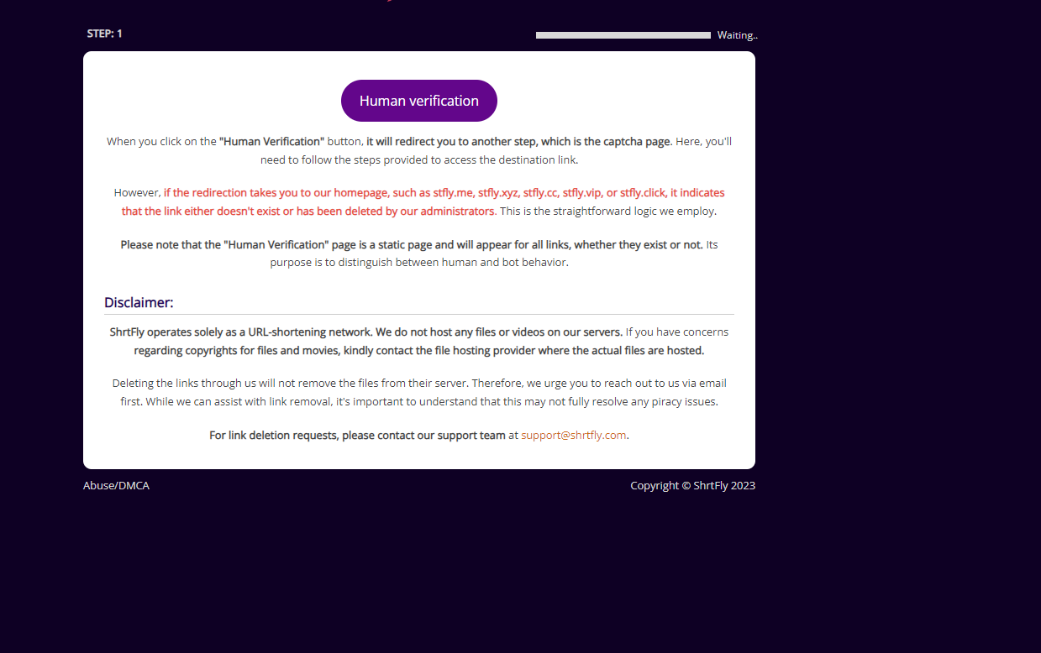Click the waiting progress bar
The width and height of the screenshot is (1041, 653).
coord(623,35)
